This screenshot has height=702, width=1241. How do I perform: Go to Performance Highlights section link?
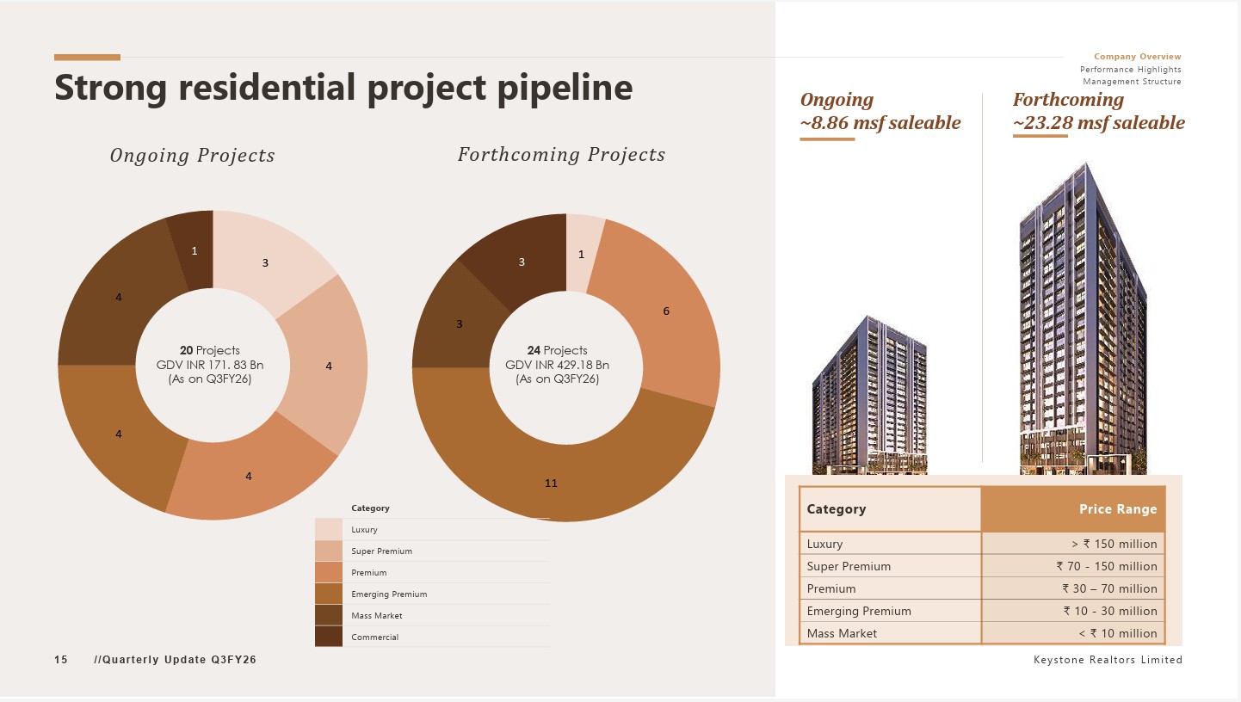click(1130, 69)
